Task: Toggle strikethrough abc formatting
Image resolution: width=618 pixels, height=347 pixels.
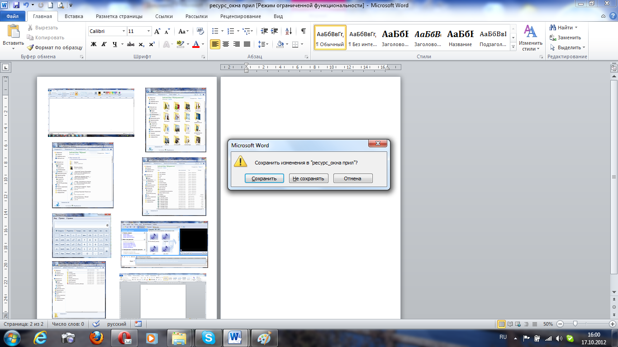Action: coord(131,44)
